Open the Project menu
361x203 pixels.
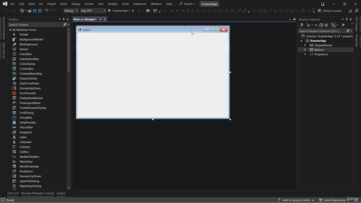(x=51, y=4)
